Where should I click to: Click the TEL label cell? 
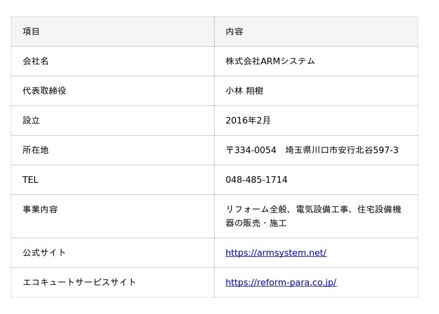[112, 180]
